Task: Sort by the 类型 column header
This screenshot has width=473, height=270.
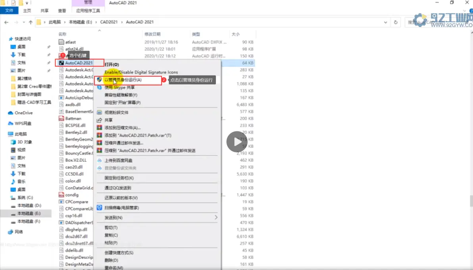Action: [196, 34]
